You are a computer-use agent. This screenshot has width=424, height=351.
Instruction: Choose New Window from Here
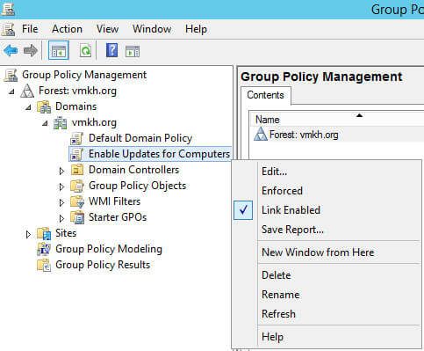[x=327, y=252]
